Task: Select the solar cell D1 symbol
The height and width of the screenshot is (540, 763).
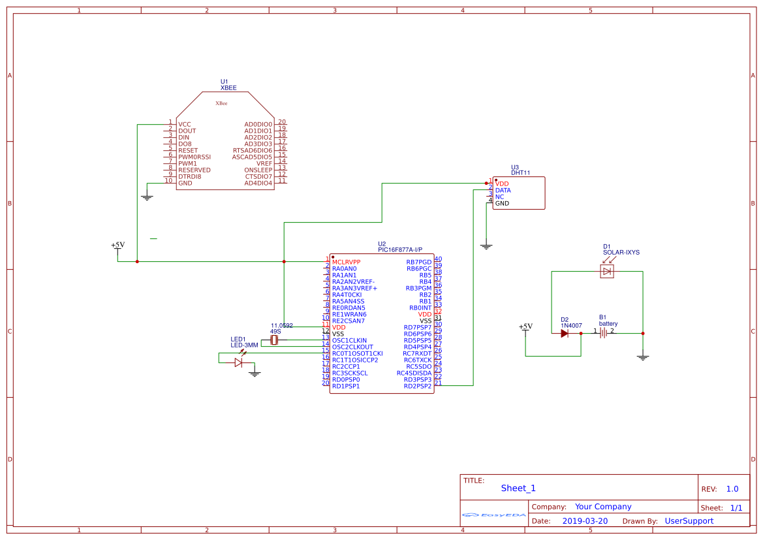Action: (x=607, y=271)
